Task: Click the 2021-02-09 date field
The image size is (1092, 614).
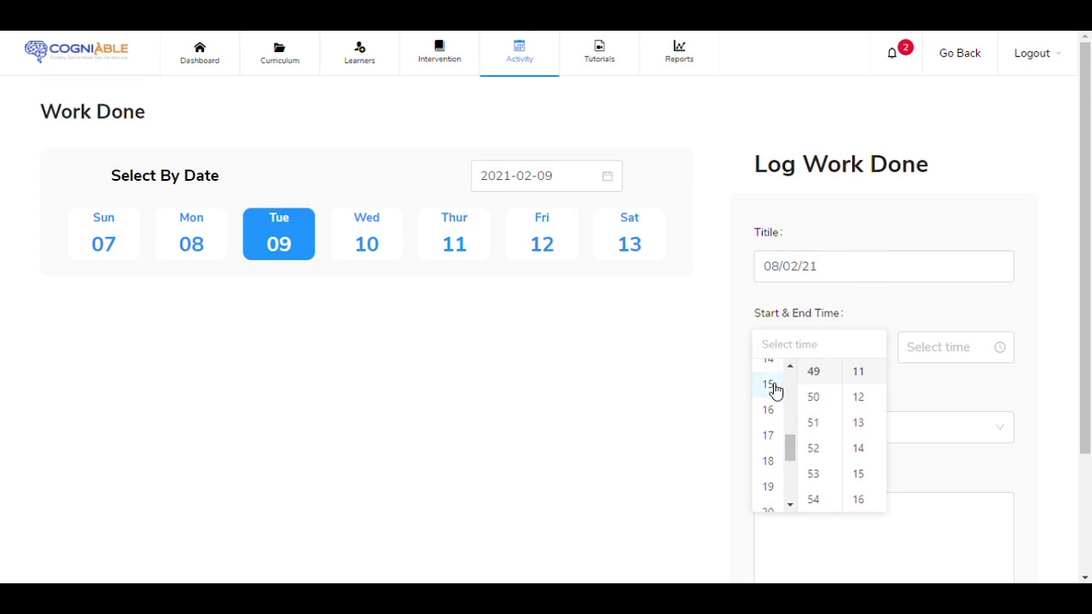Action: coord(546,176)
